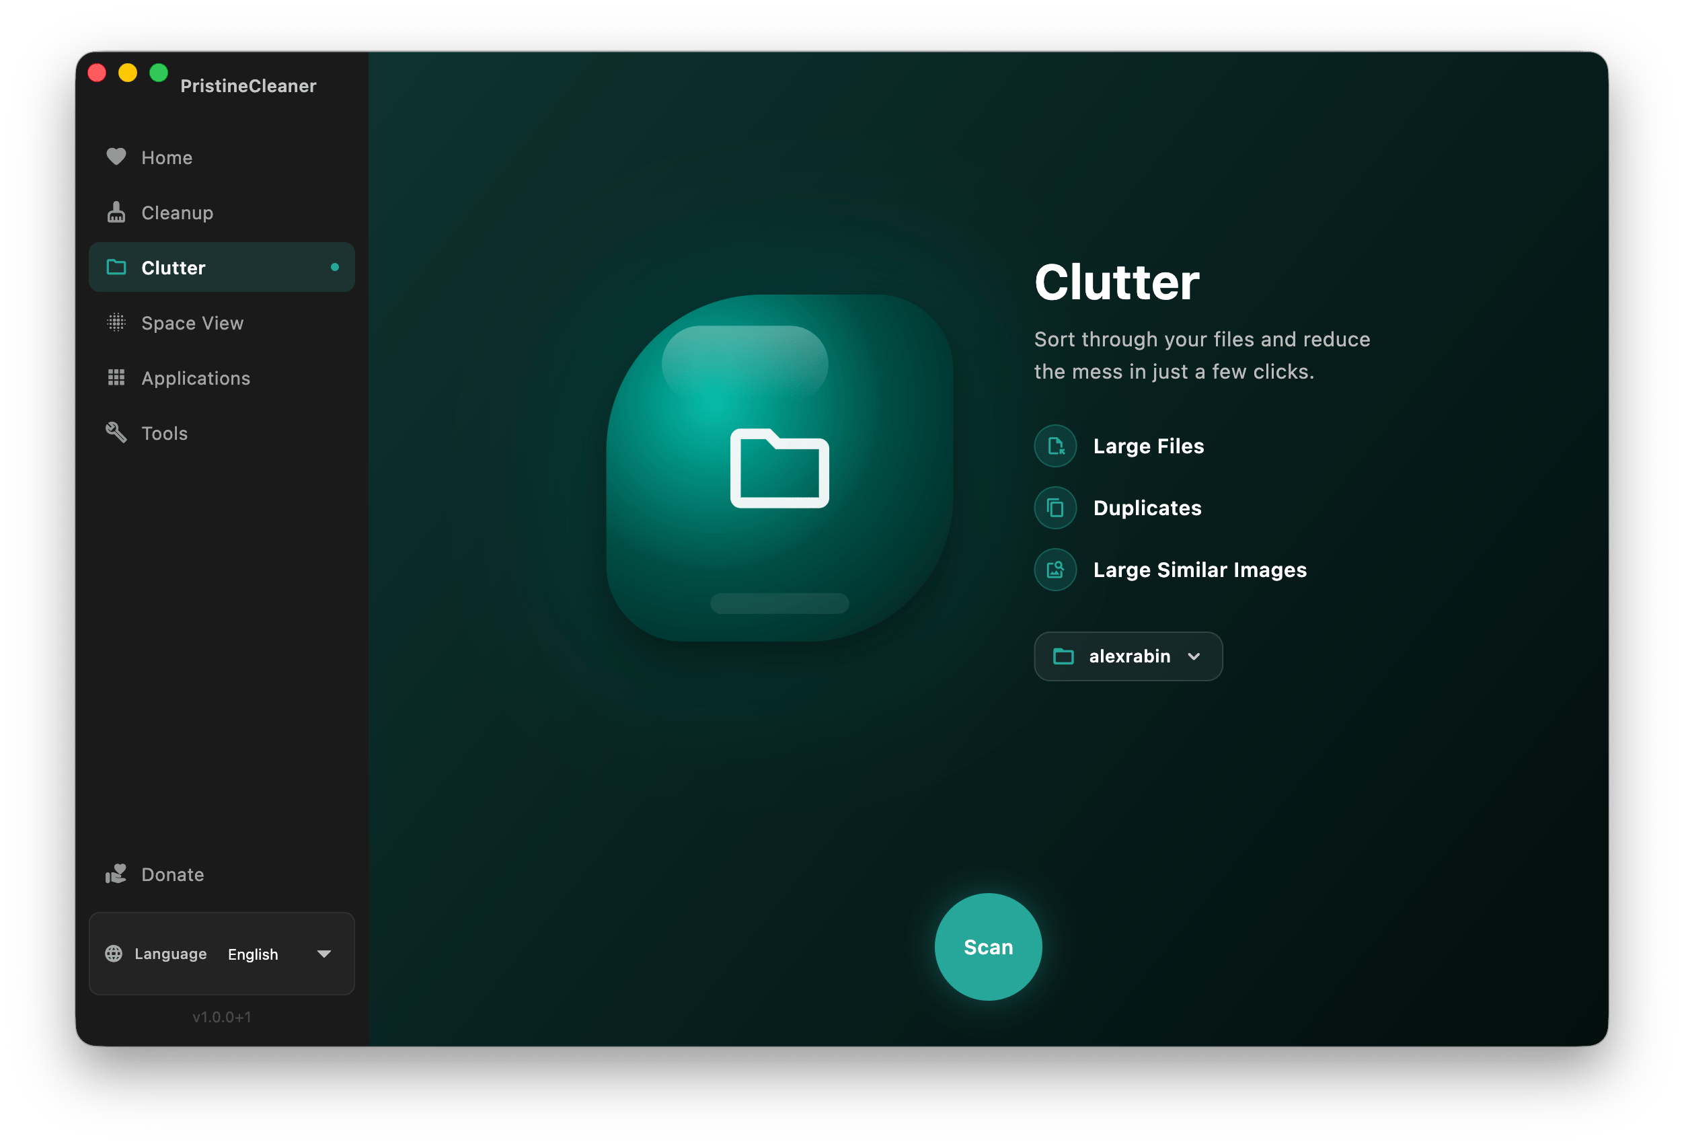The width and height of the screenshot is (1684, 1146).
Task: Click the Duplicates circular icon
Action: (x=1055, y=508)
